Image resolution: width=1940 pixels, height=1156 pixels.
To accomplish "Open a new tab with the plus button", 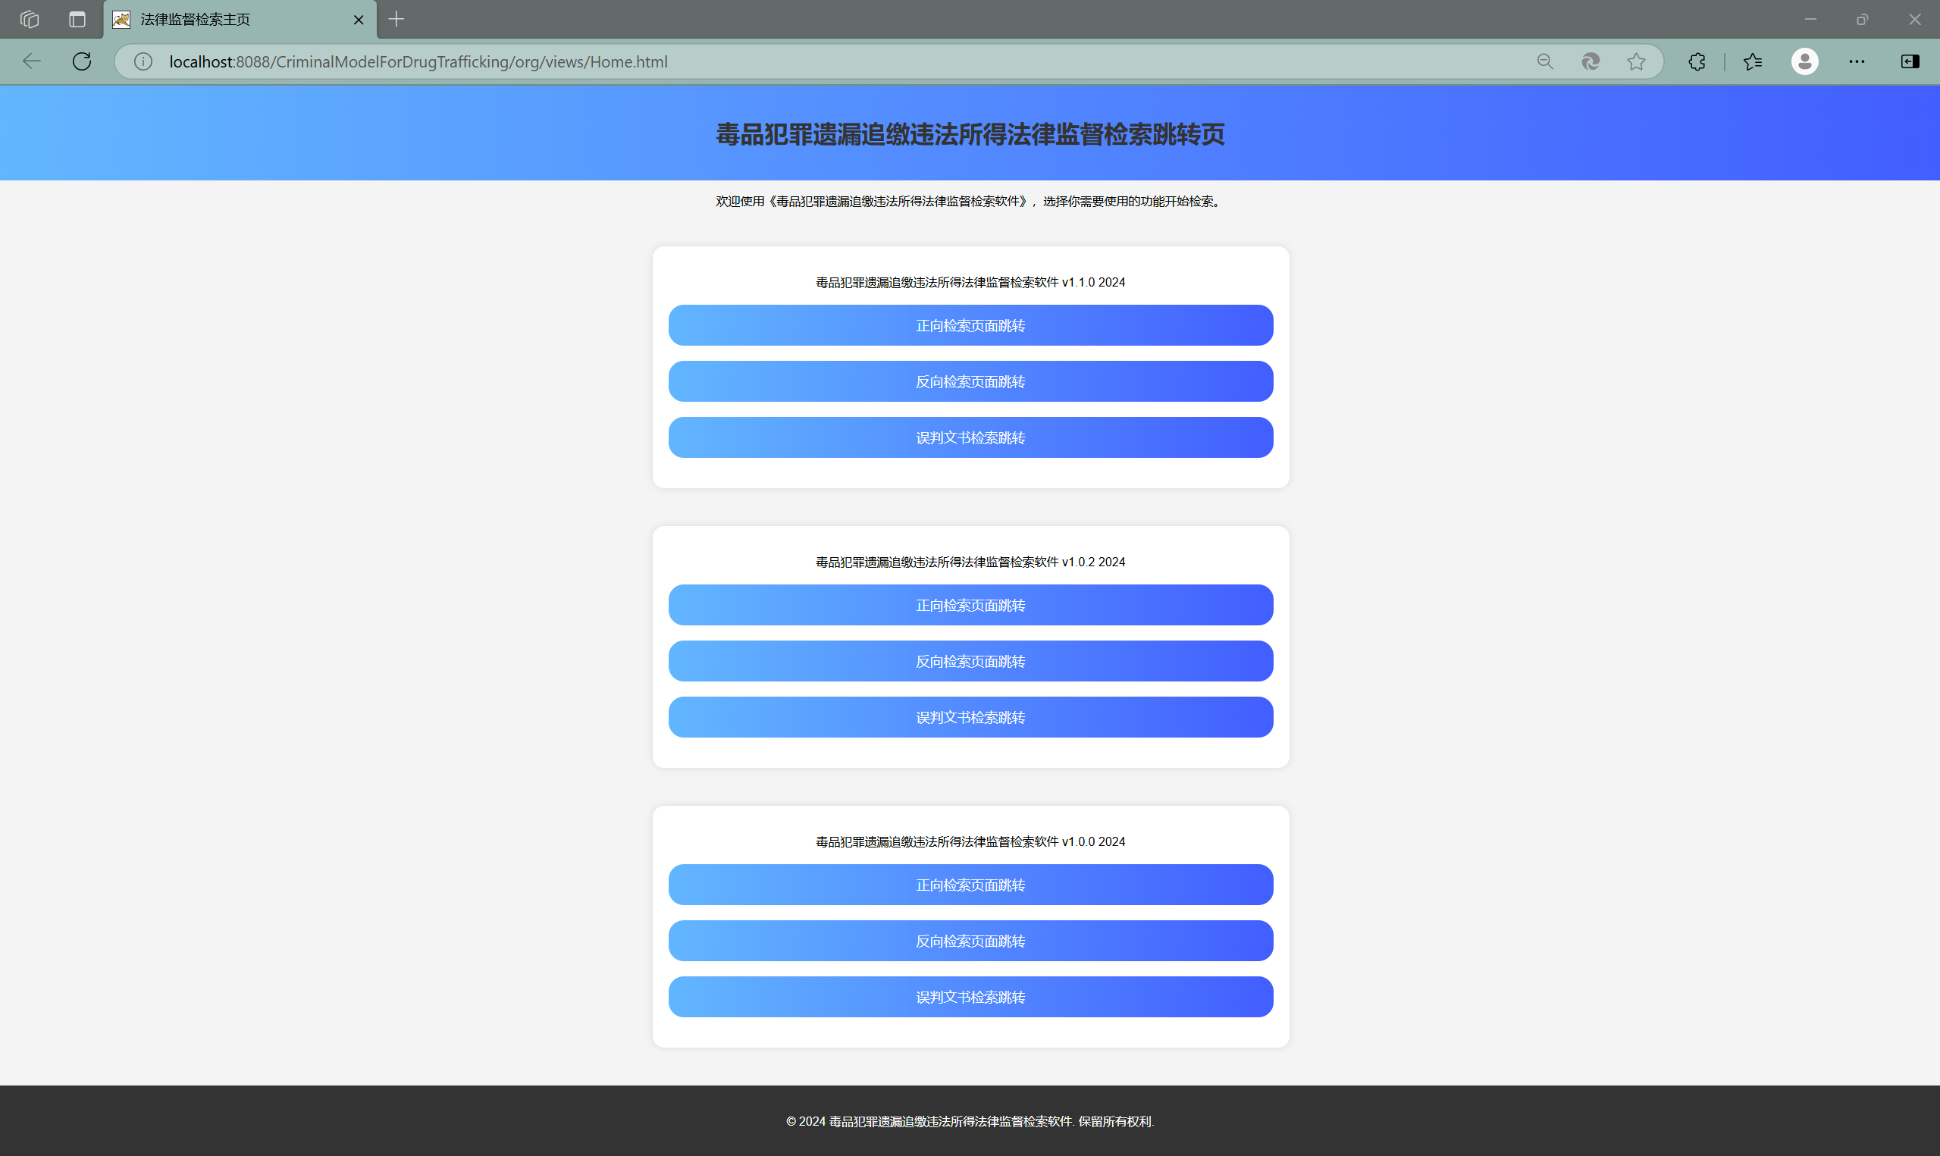I will 396,20.
